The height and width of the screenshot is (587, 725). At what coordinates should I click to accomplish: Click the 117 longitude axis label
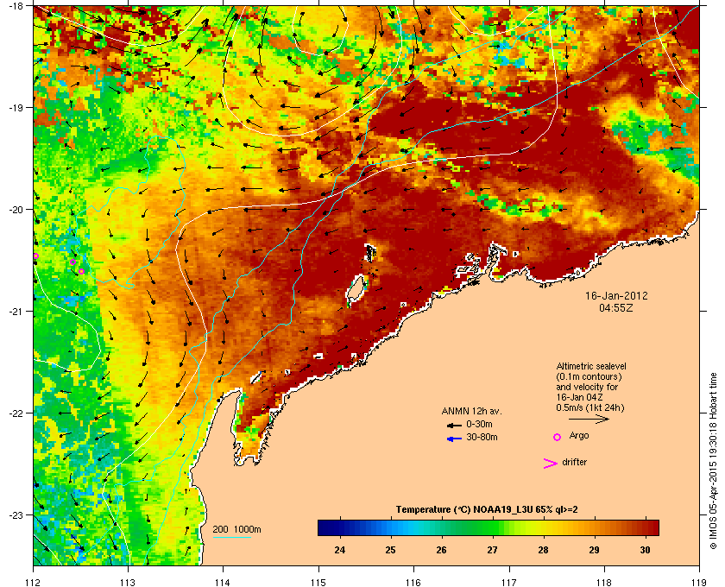(509, 583)
